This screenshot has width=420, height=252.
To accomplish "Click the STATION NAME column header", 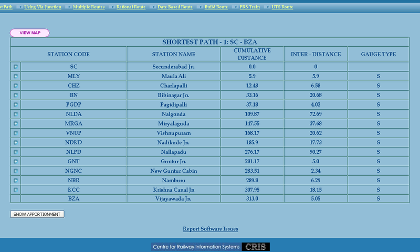I will [174, 55].
